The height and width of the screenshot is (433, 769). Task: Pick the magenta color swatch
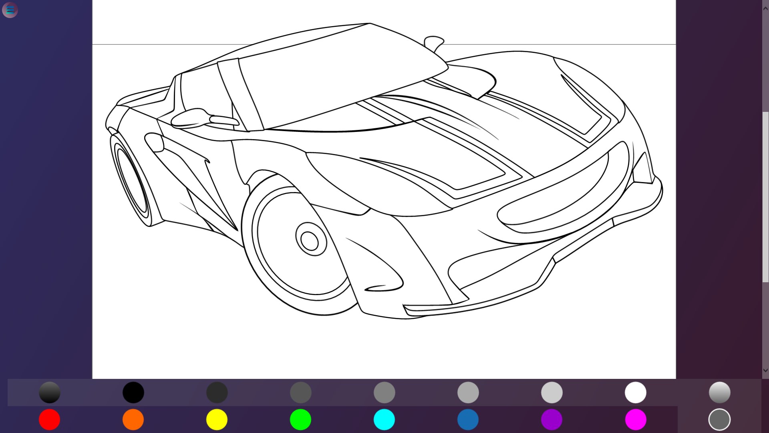[636, 419]
